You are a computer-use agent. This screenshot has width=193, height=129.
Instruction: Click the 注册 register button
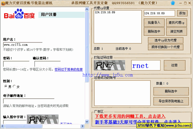point(175,65)
